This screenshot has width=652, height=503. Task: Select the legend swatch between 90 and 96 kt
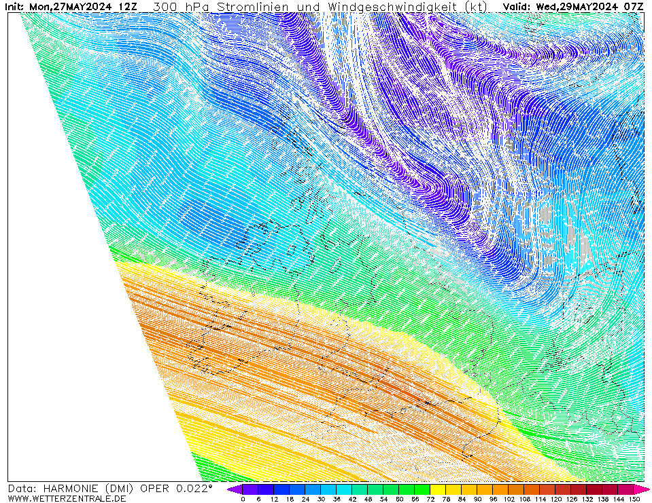pyautogui.click(x=485, y=489)
